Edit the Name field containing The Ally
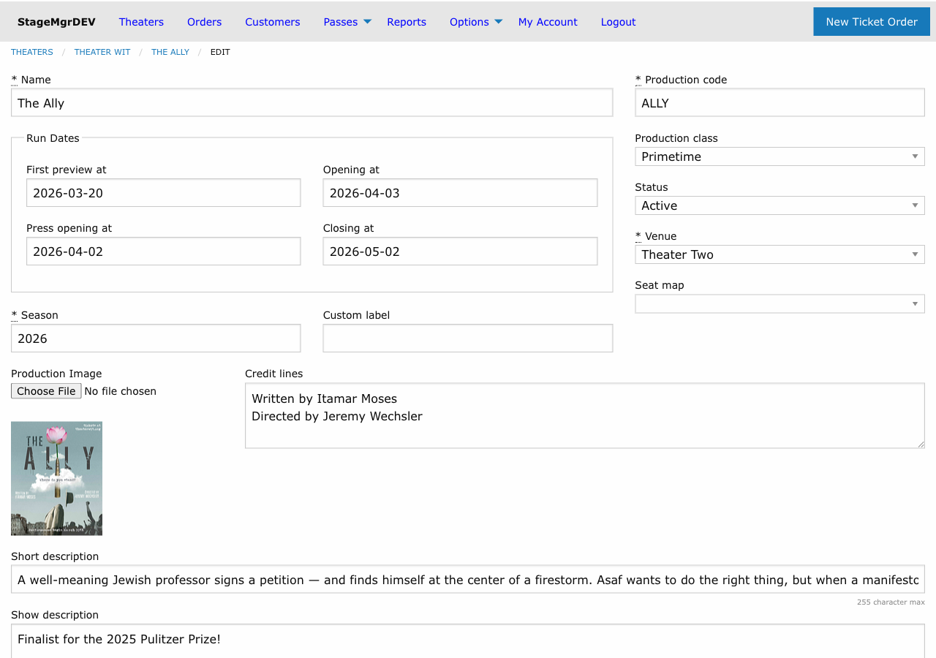 pyautogui.click(x=312, y=103)
